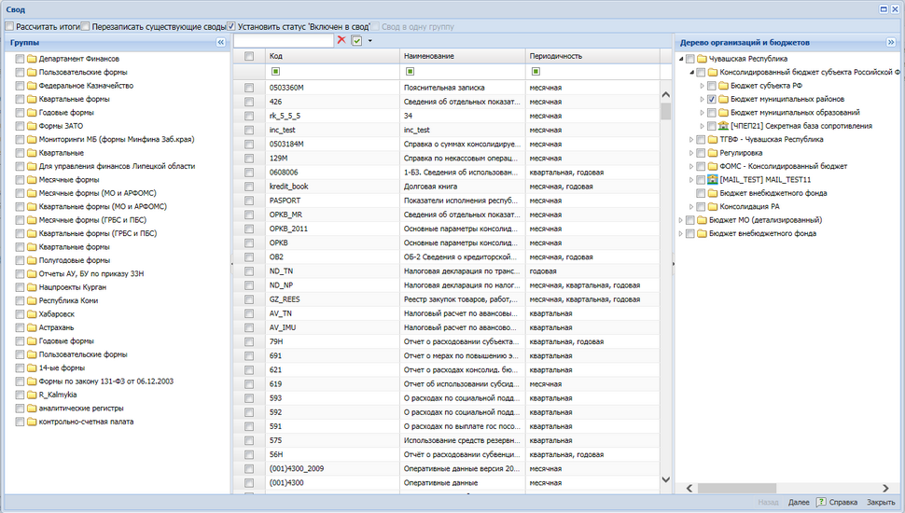The width and height of the screenshot is (905, 513).
Task: Click the Справка help icon
Action: [x=821, y=502]
